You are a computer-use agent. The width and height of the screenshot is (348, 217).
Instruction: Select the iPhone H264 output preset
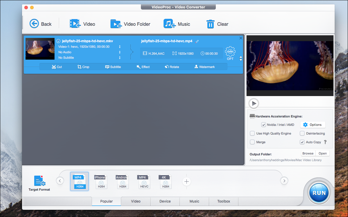(x=101, y=181)
